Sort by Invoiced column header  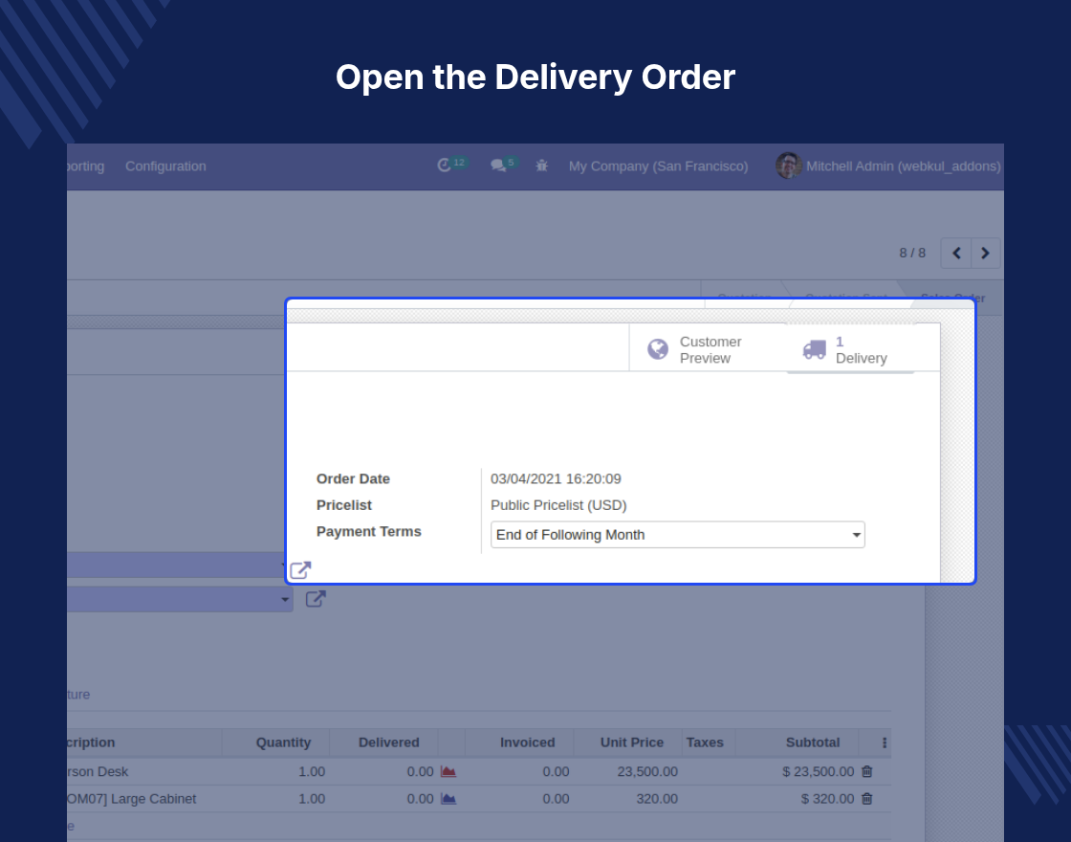tap(527, 742)
